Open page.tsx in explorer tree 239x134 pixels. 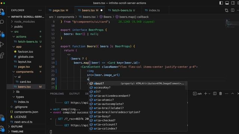26,67
